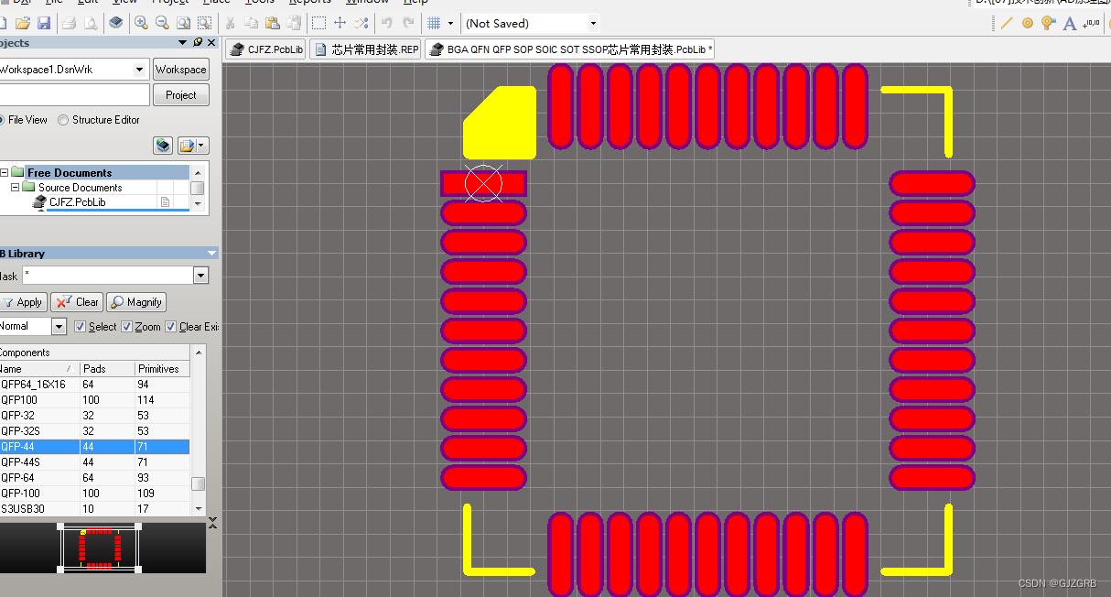
Task: Sort components by the Name column header
Action: [39, 368]
